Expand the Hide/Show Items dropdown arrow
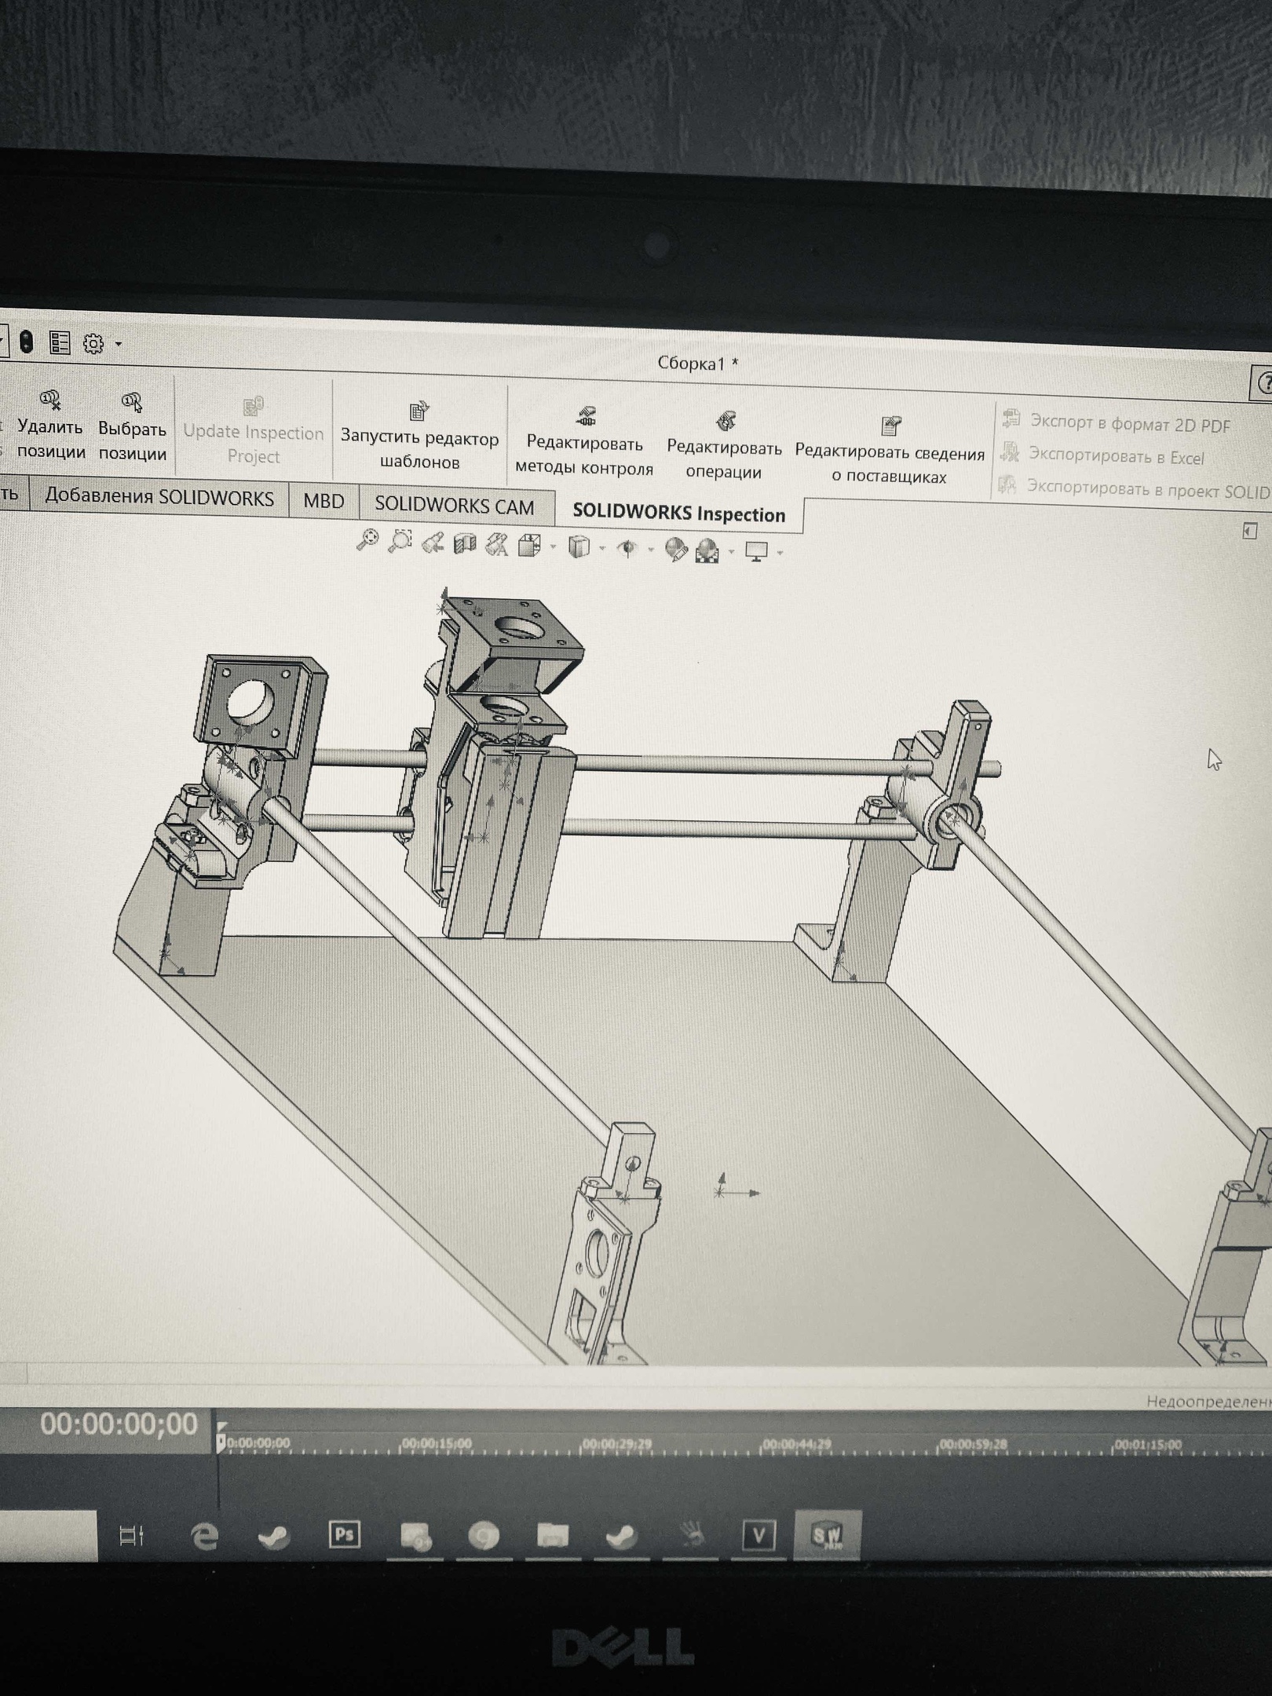Screen dimensions: 1272x1696 (x=651, y=550)
